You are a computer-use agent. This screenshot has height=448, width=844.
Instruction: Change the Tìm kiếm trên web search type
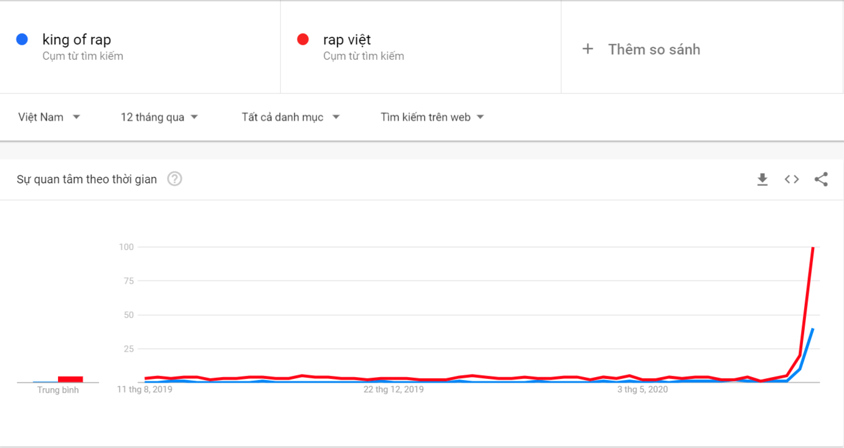point(432,117)
